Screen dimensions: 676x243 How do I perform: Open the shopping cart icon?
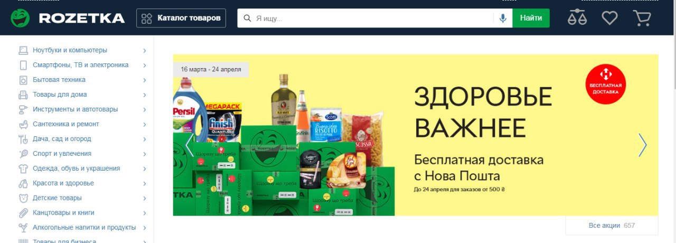642,18
